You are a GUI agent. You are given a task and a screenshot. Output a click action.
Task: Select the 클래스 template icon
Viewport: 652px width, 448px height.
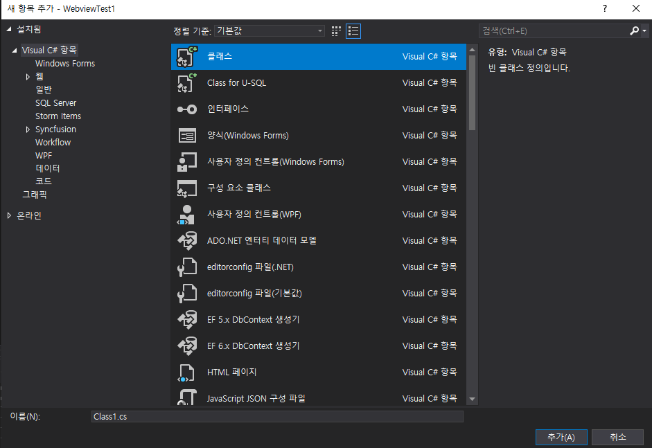(186, 57)
